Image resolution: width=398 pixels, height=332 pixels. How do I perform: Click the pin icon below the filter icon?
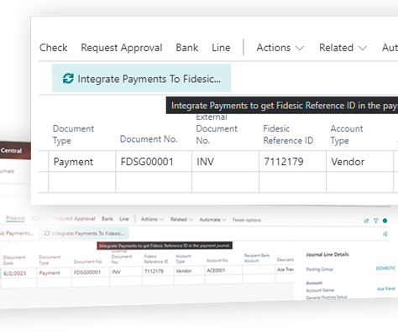click(x=385, y=234)
